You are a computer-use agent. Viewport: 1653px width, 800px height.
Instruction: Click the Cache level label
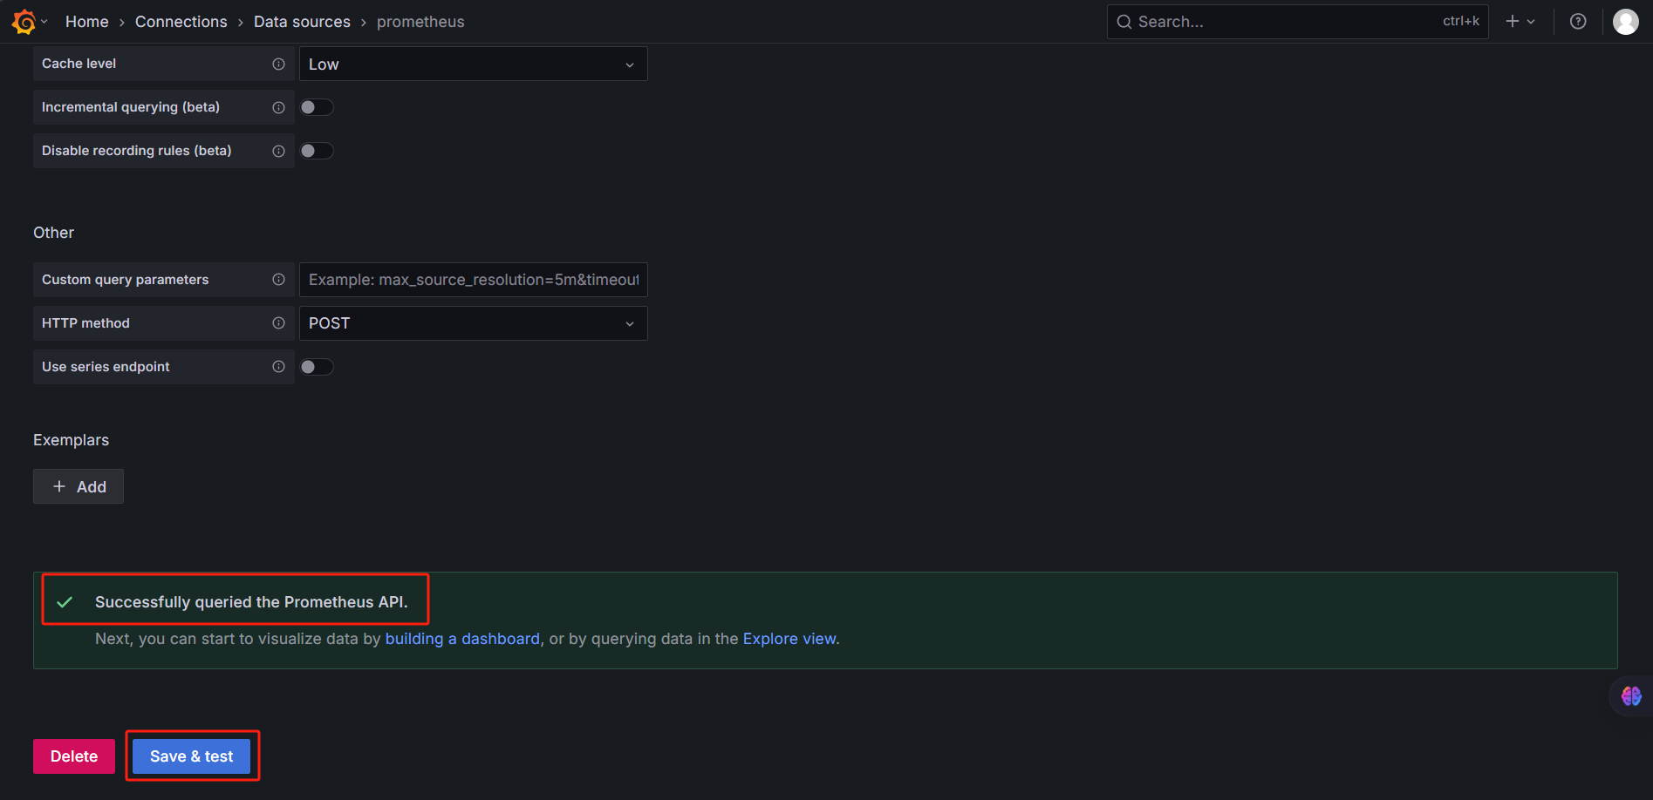point(79,64)
